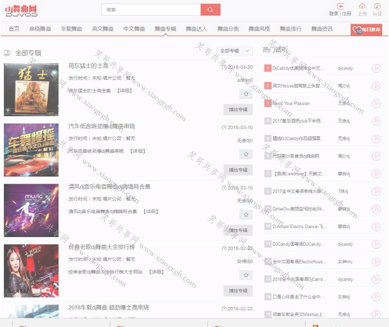389x327 pixels.
Task: Play the D-Aman Electro Dance track
Action: [376, 226]
